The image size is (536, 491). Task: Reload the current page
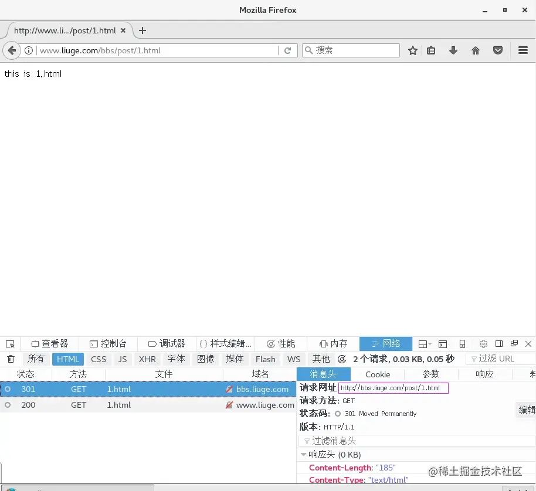point(288,50)
